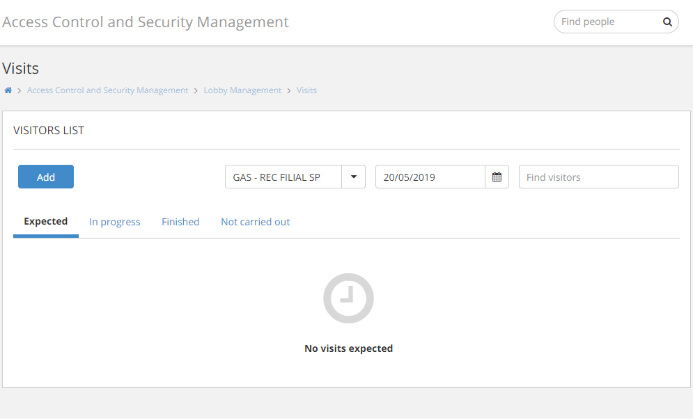Screen dimensions: 693x420
Task: Click the magnifier icon in Find people
Action: click(x=667, y=22)
